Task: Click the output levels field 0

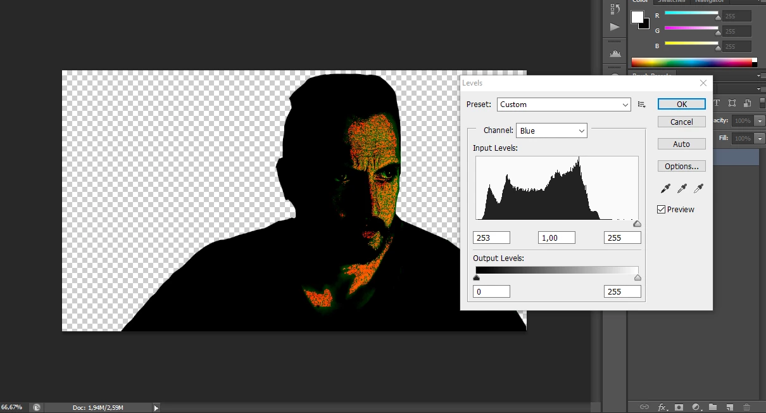Action: point(491,291)
